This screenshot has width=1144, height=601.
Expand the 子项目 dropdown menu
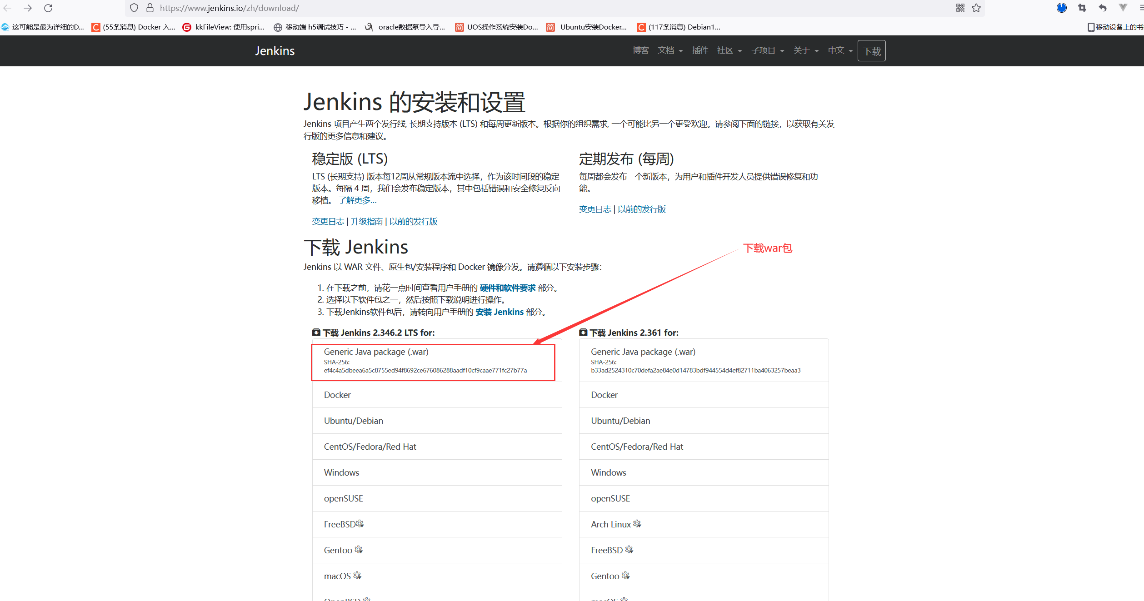(767, 50)
